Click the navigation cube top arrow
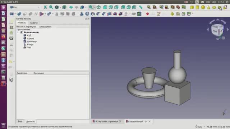The height and width of the screenshot is (129, 230). point(218,20)
